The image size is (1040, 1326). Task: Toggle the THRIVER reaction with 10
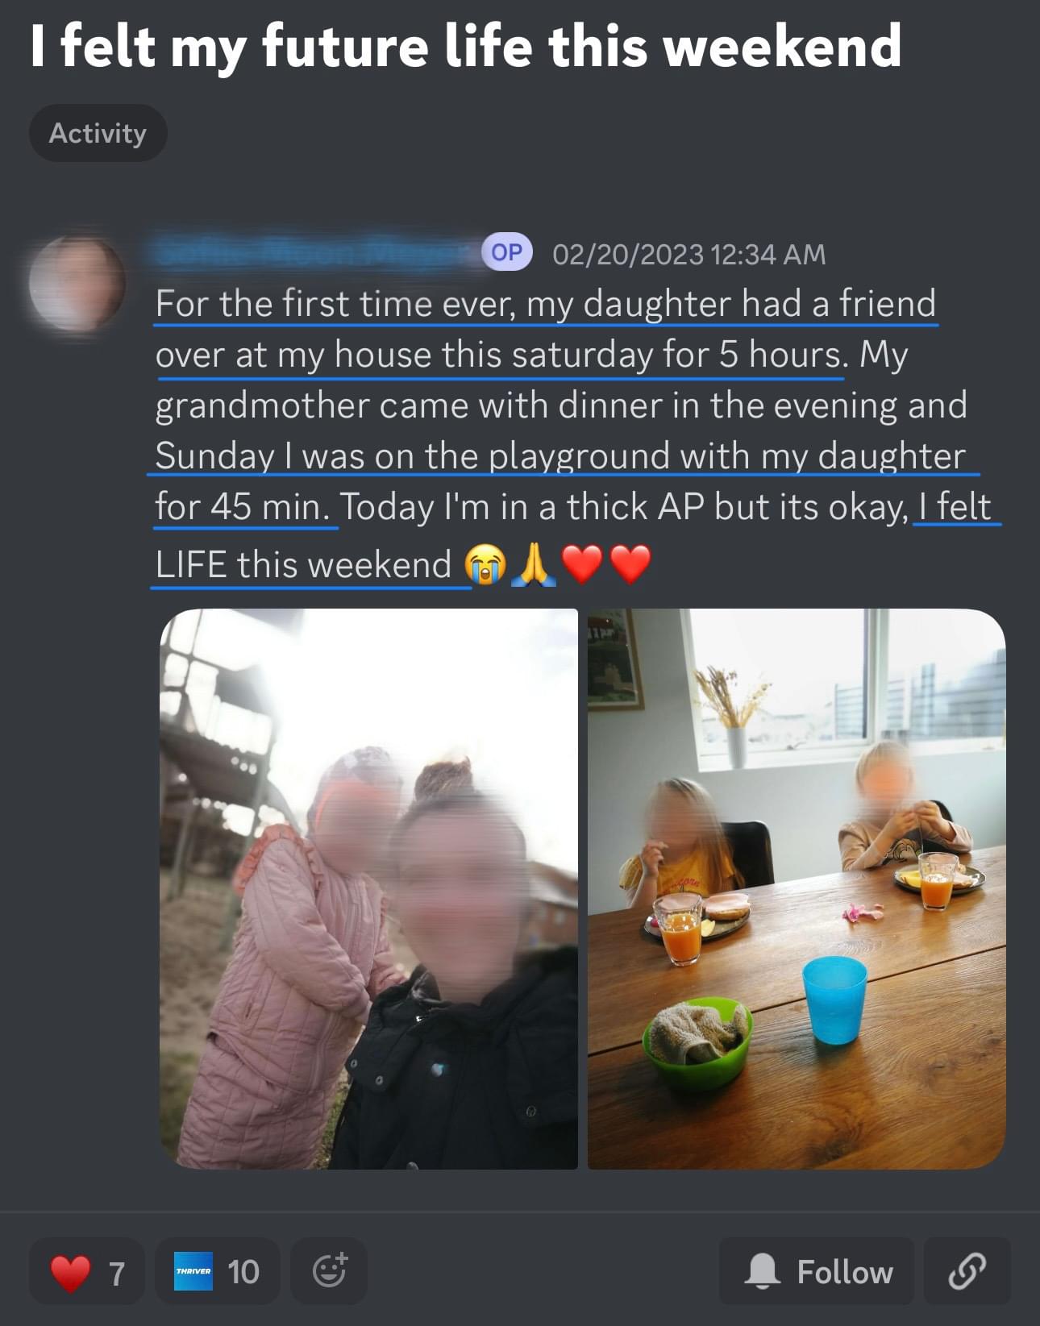coord(217,1272)
